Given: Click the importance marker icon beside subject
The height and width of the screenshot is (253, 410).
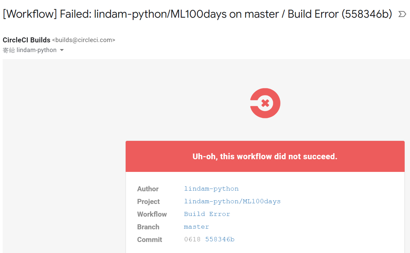Looking at the screenshot, I should pyautogui.click(x=402, y=14).
